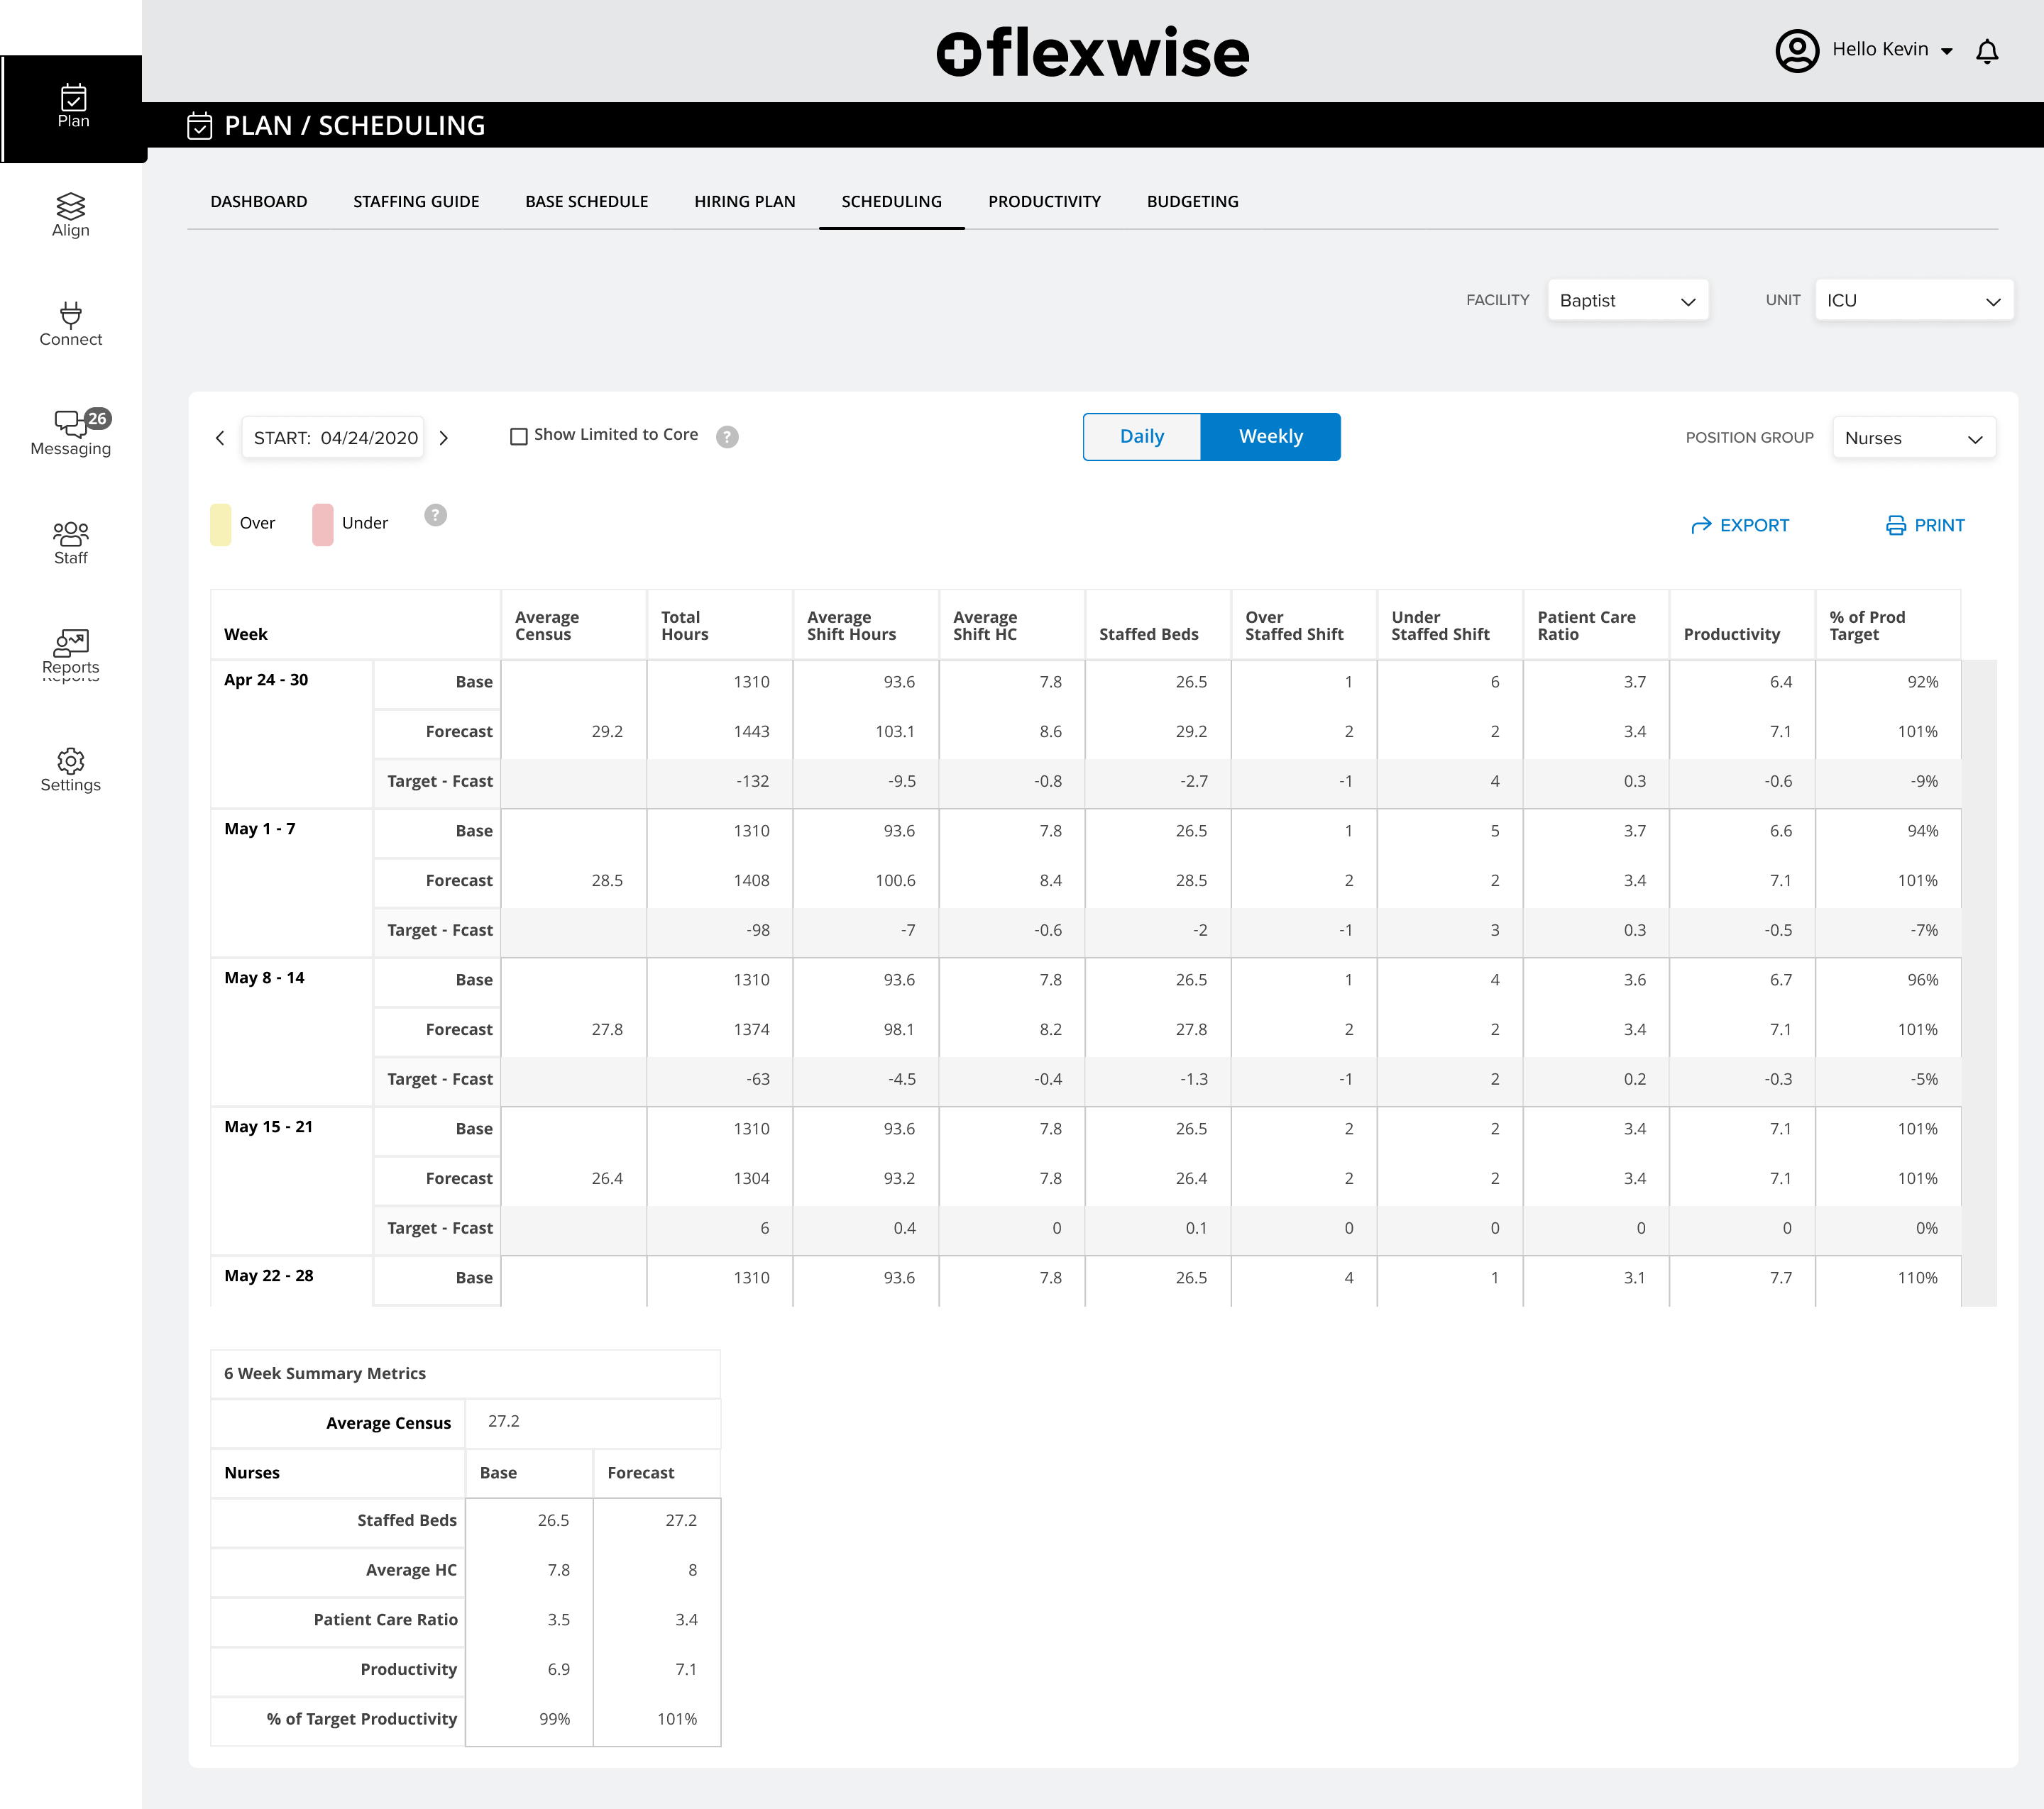The height and width of the screenshot is (1809, 2044).
Task: Click the 6 Week Summary Metrics heading
Action: pos(325,1373)
